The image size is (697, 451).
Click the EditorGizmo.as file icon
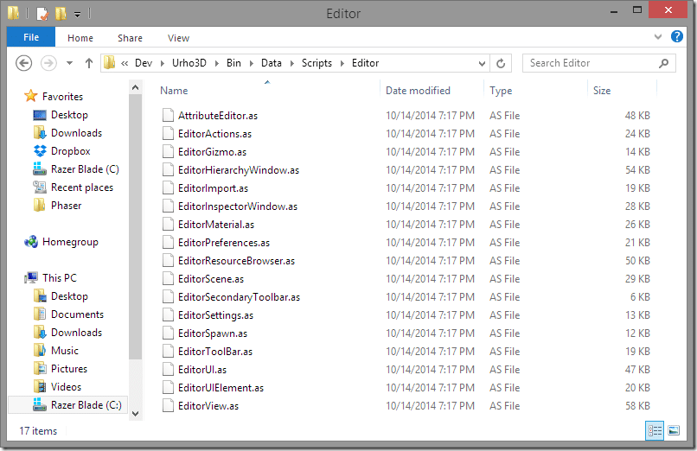click(168, 152)
